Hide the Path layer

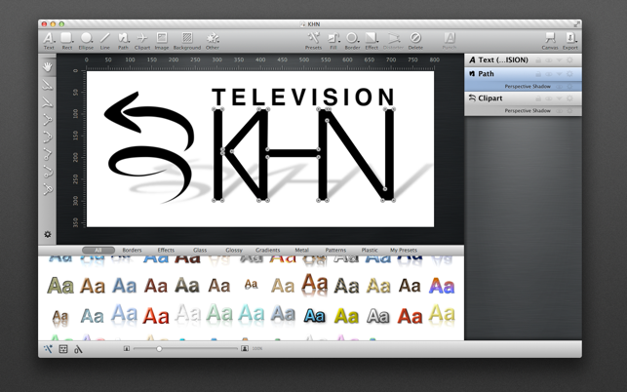pyautogui.click(x=549, y=74)
